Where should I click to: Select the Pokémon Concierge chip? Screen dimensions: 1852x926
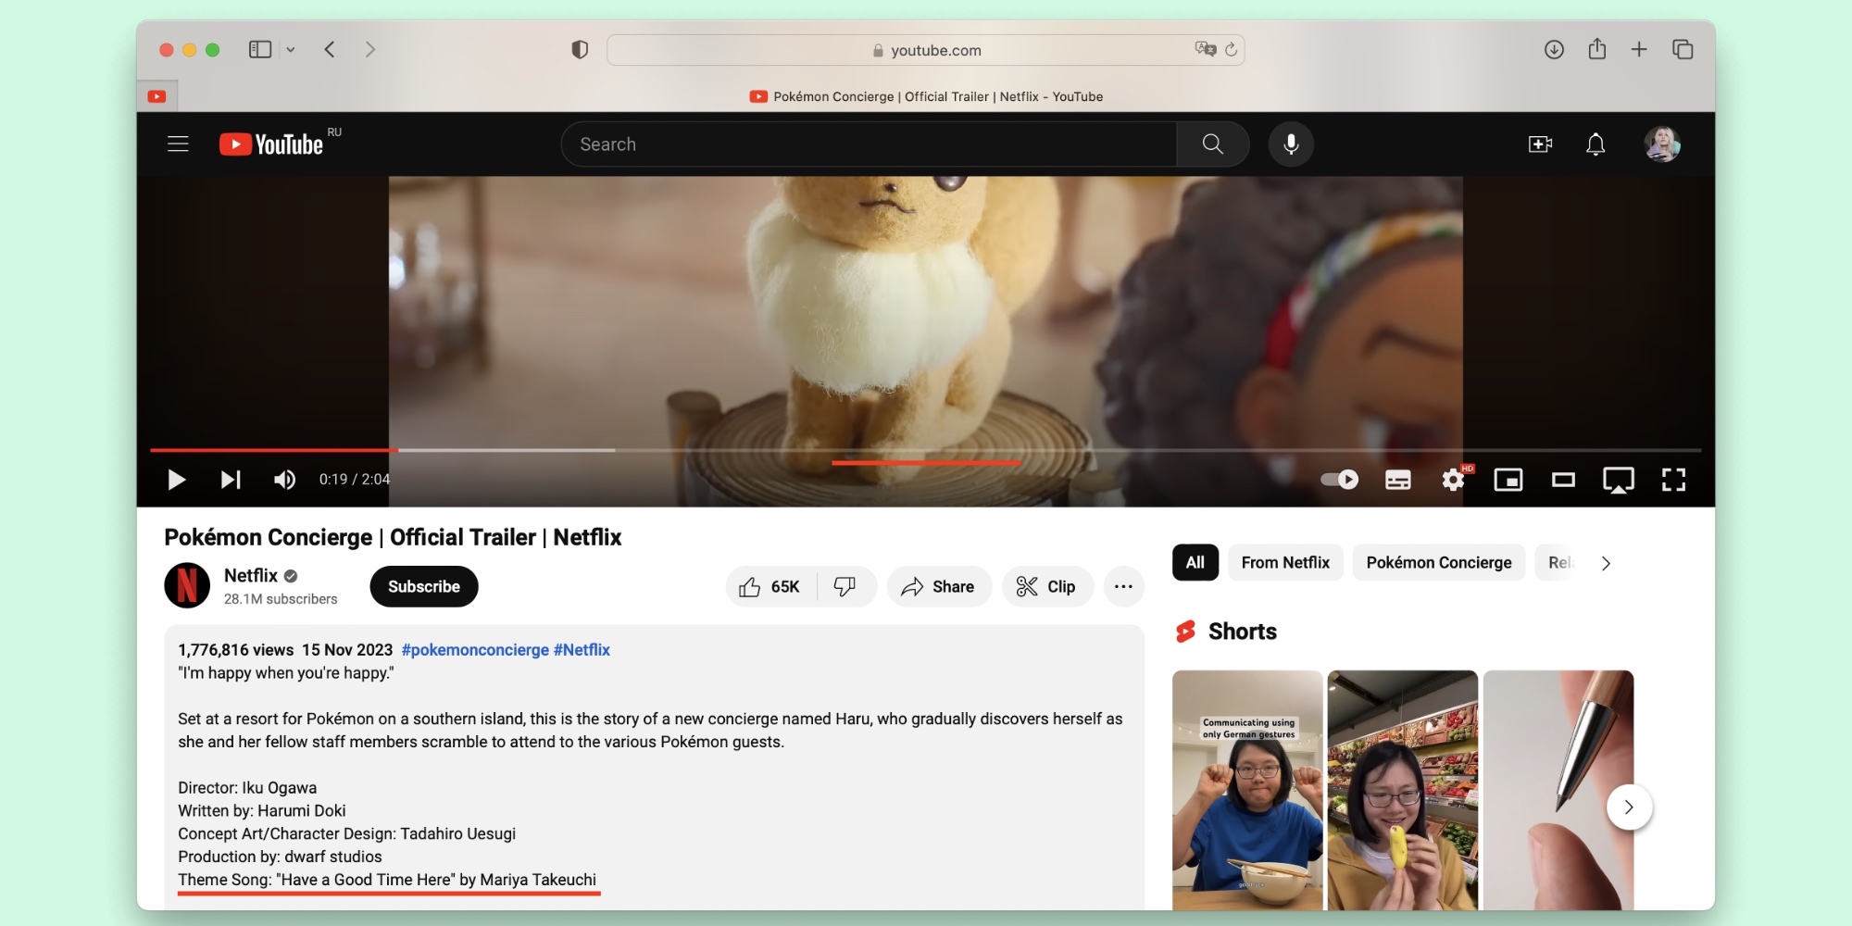click(1439, 563)
